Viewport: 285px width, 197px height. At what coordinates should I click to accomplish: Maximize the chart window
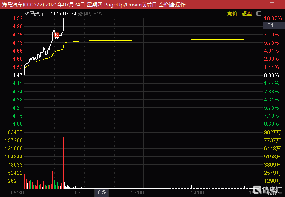272,4
